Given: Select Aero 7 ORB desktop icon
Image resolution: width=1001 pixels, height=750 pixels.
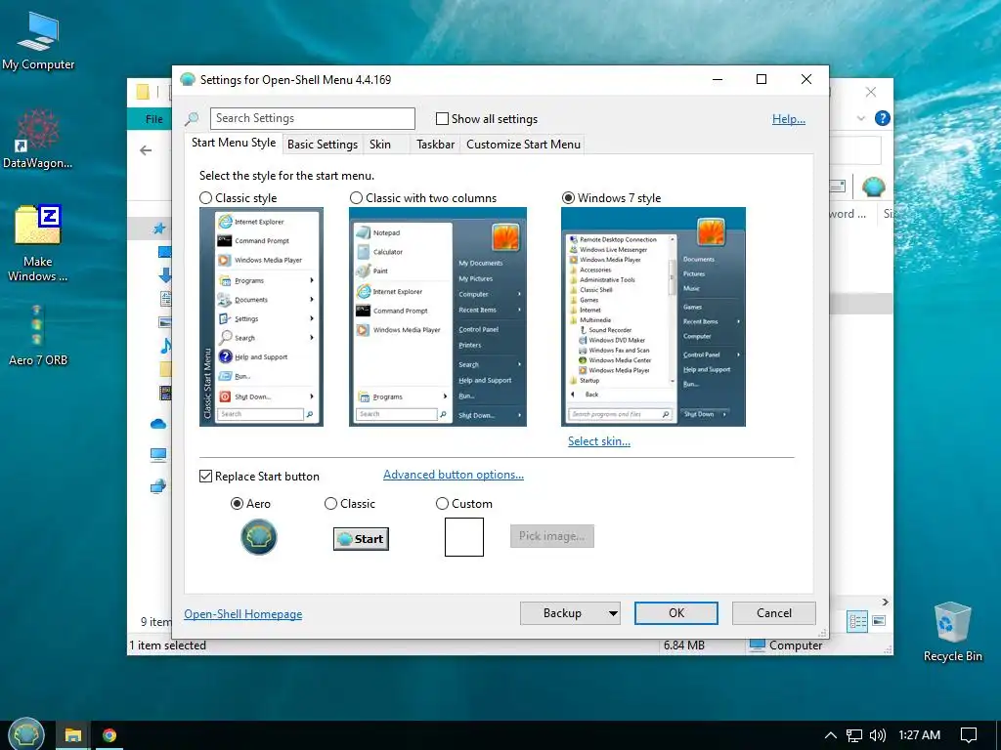Looking at the screenshot, I should (x=38, y=336).
